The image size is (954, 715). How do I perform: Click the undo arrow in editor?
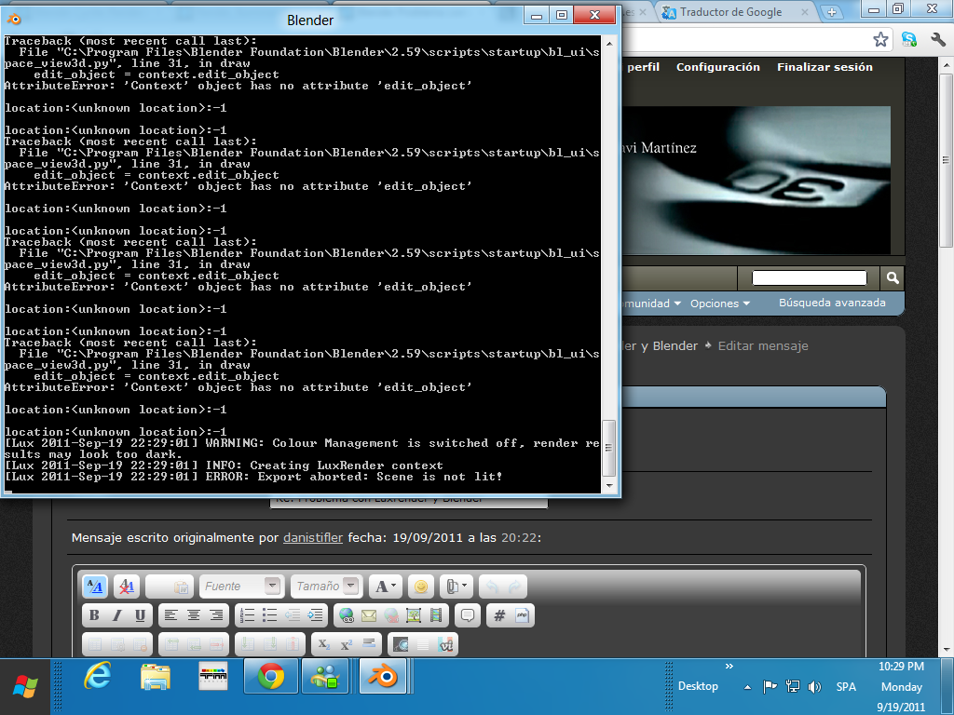point(492,587)
